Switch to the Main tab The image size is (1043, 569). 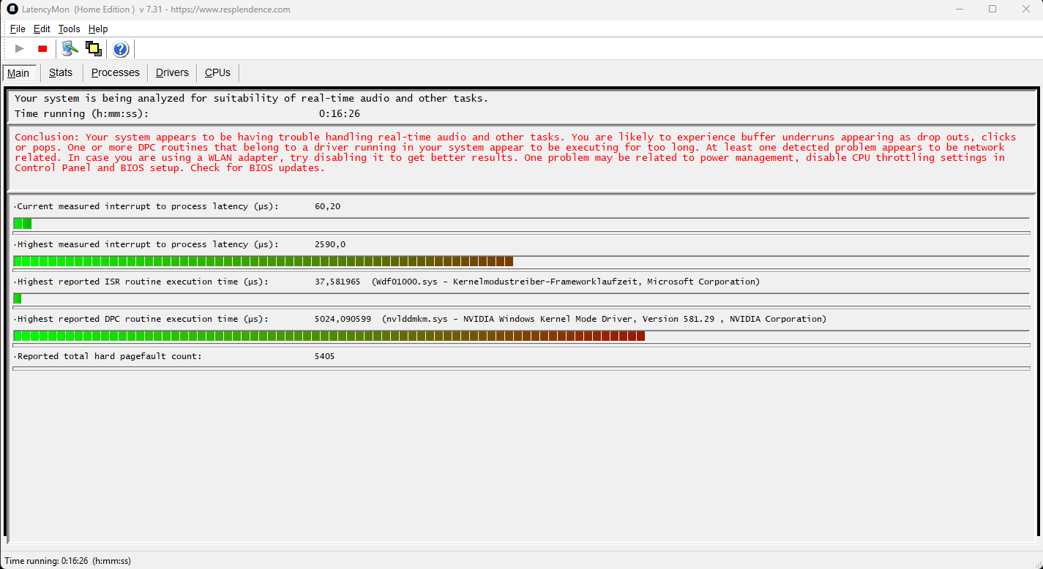click(19, 73)
